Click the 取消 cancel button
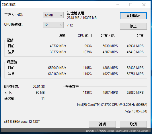The width and height of the screenshot is (152, 134). (x=133, y=124)
